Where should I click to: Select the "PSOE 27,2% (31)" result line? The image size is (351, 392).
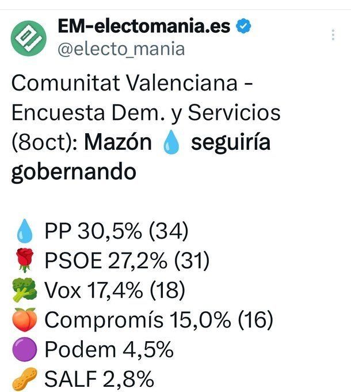(127, 262)
